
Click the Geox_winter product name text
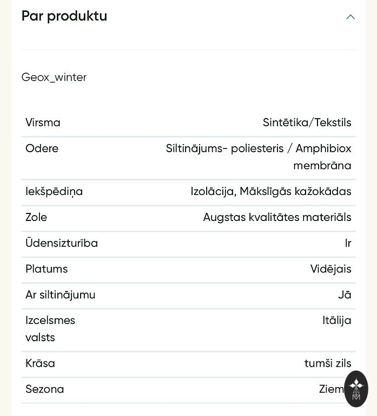tap(54, 77)
